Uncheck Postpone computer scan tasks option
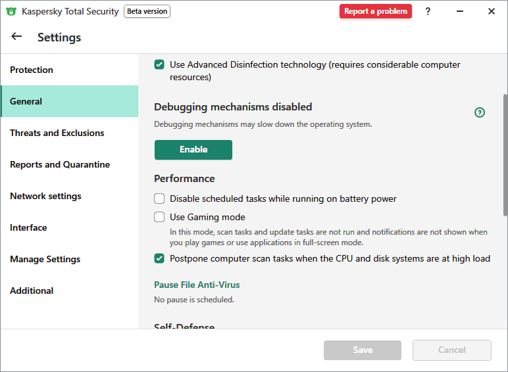 coord(159,258)
